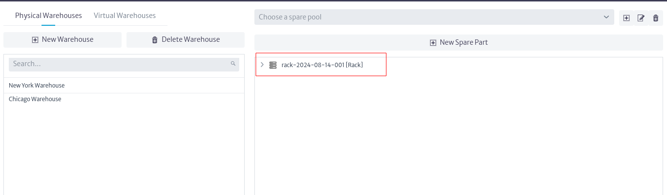667x195 pixels.
Task: Select New York Warehouse from the list
Action: tap(124, 86)
